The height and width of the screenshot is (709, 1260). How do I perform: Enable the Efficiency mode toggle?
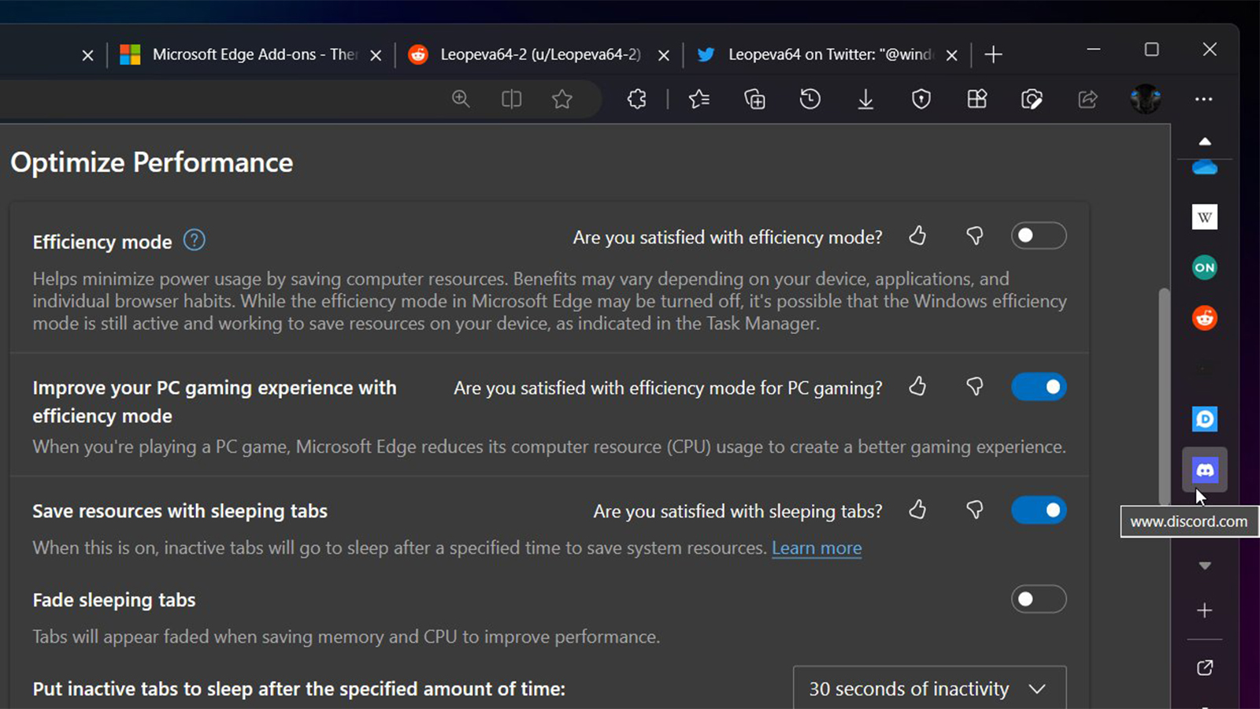(1039, 236)
